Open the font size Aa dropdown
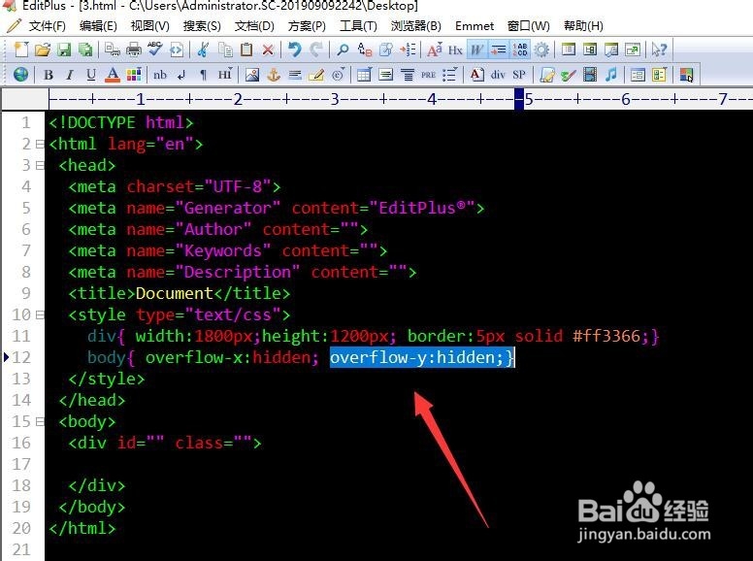Image resolution: width=753 pixels, height=561 pixels. [434, 49]
